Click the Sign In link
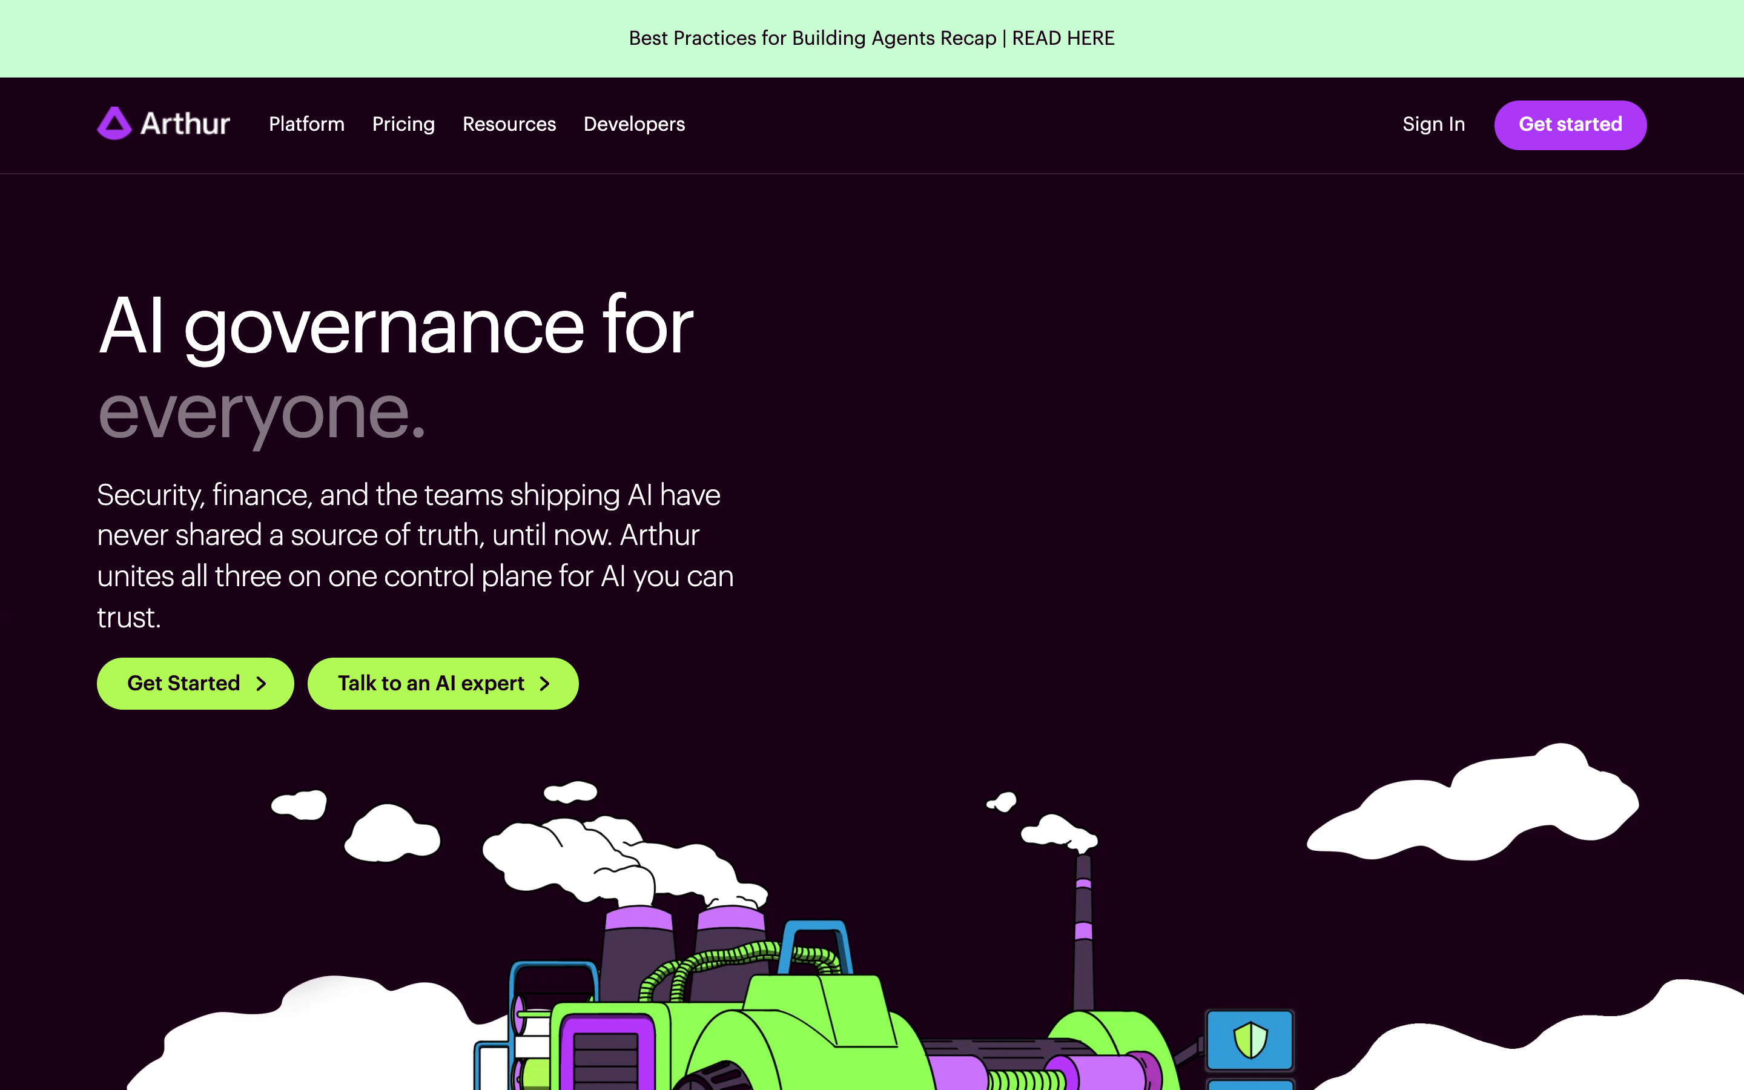 [x=1433, y=124]
